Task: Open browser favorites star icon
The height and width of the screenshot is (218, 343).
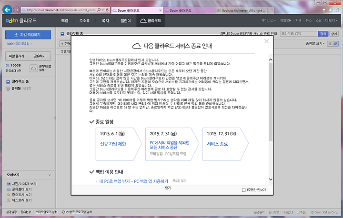Action: (x=330, y=10)
